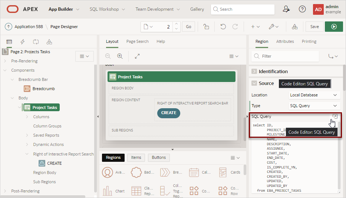Image resolution: width=346 pixels, height=198 pixels.
Task: Switch to the Attributes tab
Action: pyautogui.click(x=285, y=41)
